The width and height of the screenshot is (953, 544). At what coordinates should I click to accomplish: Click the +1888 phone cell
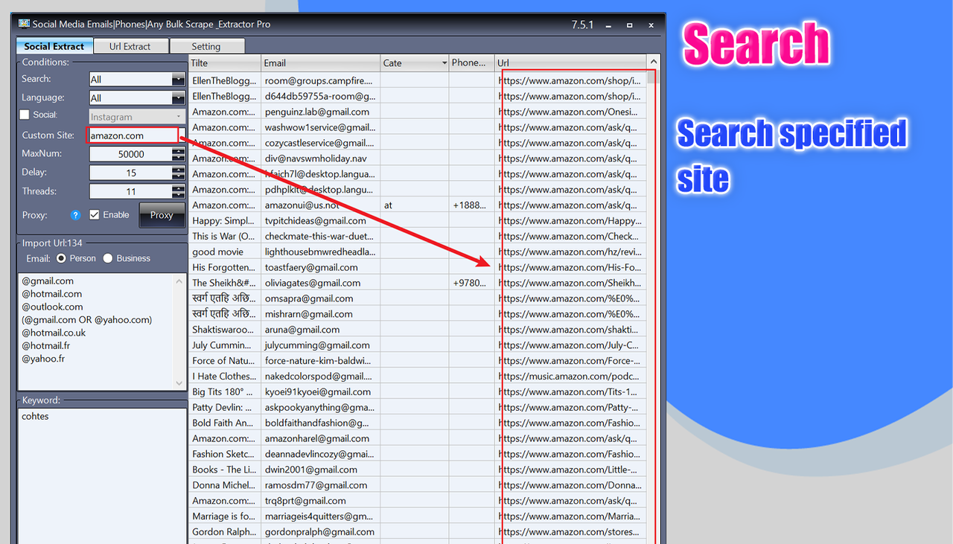[471, 205]
